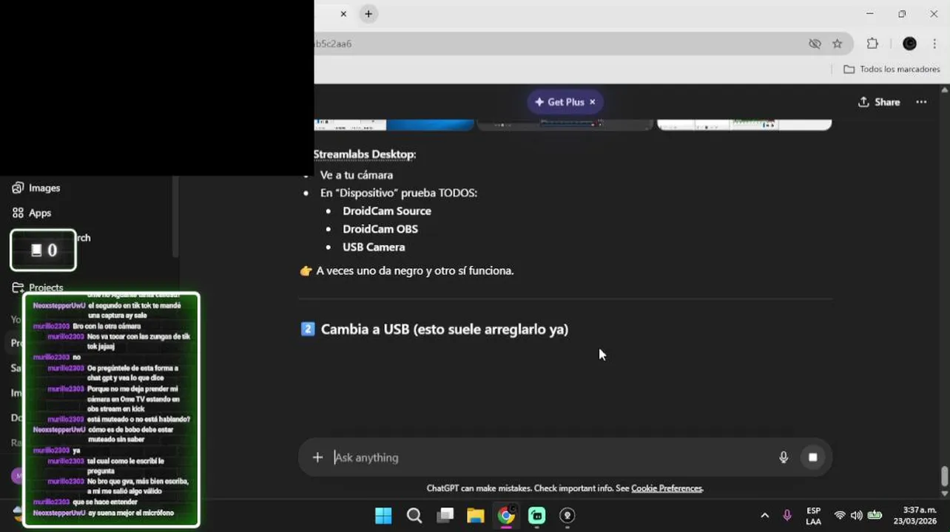950x532 pixels.
Task: Open the Chrome three-dot menu
Action: click(x=934, y=44)
